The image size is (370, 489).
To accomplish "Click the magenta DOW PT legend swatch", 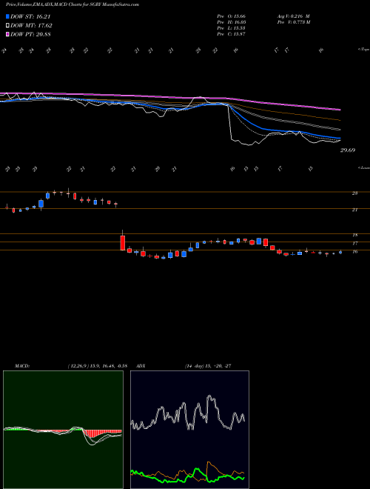I will [7, 34].
